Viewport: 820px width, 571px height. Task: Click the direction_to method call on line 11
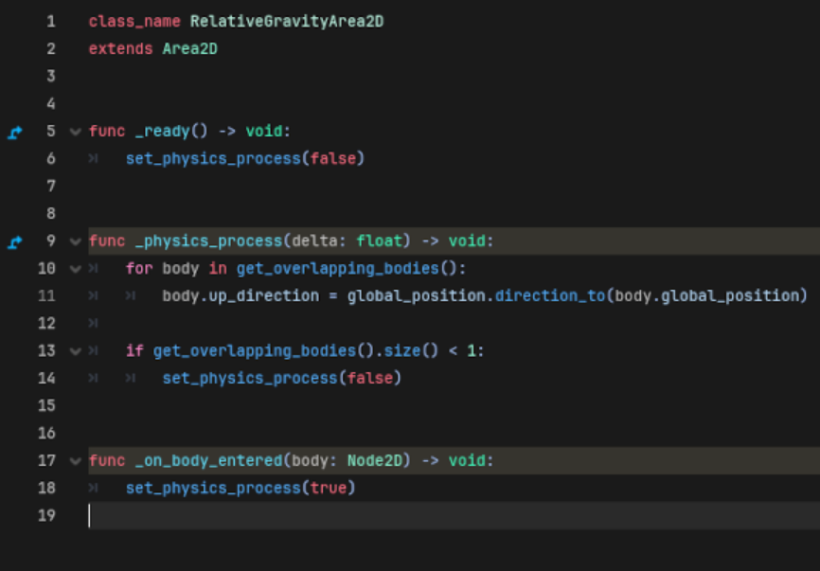(x=554, y=296)
